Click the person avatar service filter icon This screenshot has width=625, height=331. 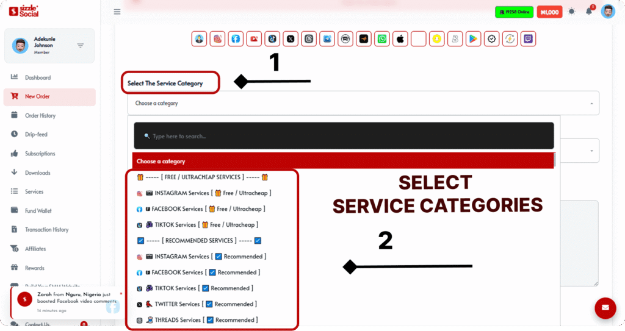click(199, 38)
